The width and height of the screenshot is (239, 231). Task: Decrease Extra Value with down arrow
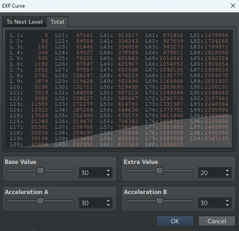pos(227,175)
